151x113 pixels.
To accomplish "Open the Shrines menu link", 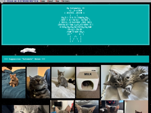I will pyautogui.click(x=65, y=1).
